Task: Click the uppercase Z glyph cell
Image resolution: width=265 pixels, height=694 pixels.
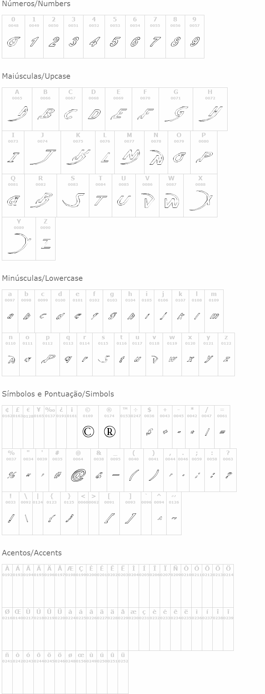Action: (46, 239)
